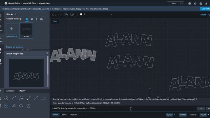Select the Spline draw tool
The width and height of the screenshot is (210, 118).
coord(21,98)
